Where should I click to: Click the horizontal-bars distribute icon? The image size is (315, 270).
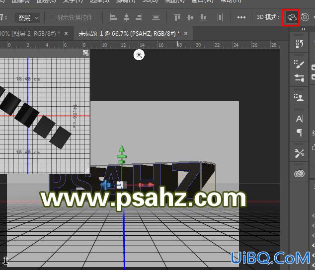(156, 17)
